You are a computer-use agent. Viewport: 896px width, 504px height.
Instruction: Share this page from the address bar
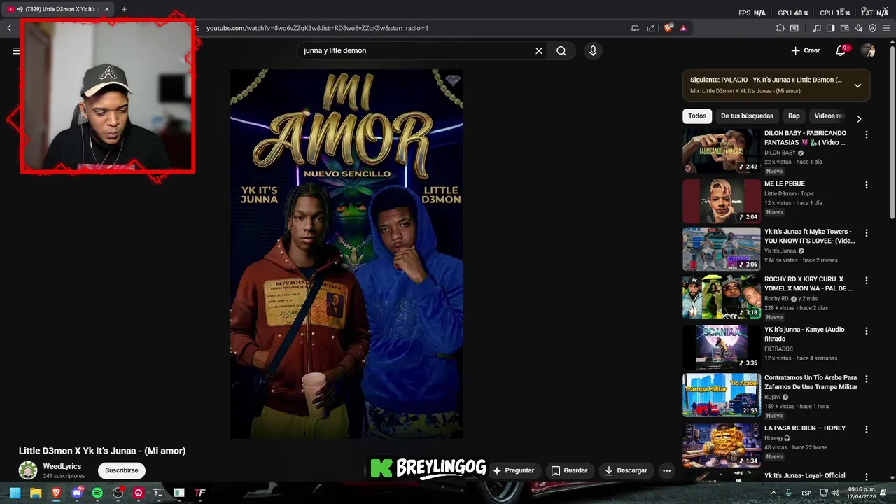pyautogui.click(x=651, y=28)
